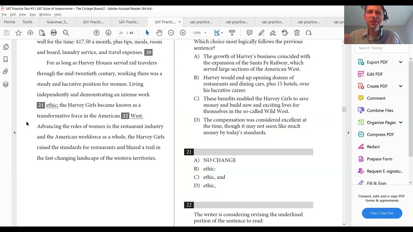413x232 pixels.
Task: Click the current page number field
Action: (121, 33)
